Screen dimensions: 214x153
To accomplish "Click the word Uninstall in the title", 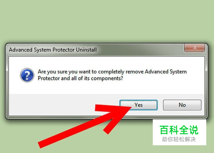I will click(x=86, y=50).
